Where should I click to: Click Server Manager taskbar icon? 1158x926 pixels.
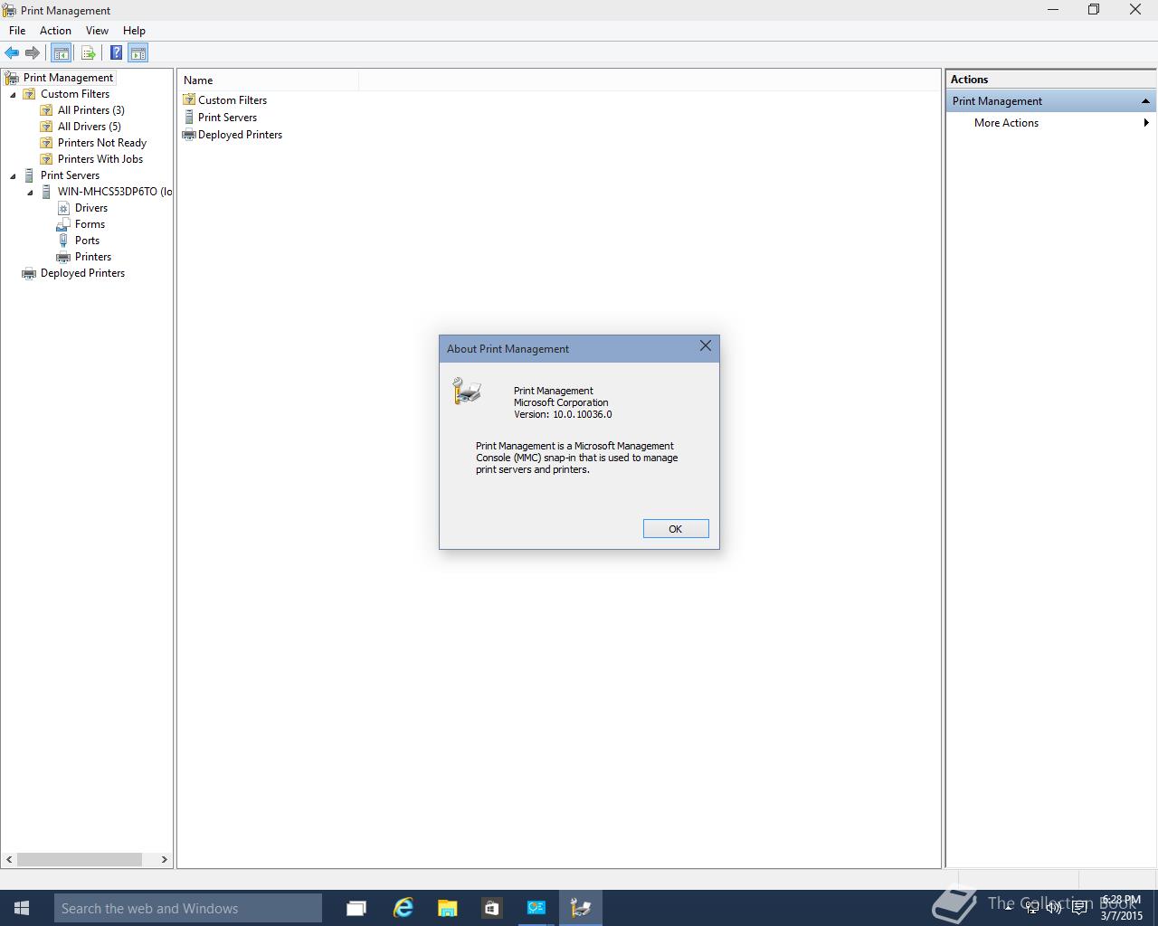[x=536, y=908]
